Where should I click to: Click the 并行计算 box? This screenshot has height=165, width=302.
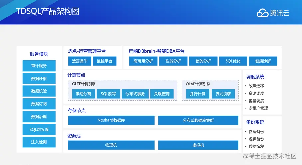click(x=198, y=94)
